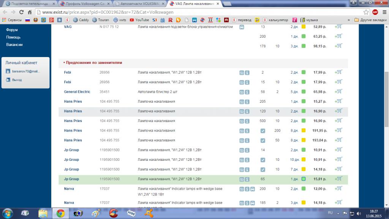Open the Форум link in sidebar
This screenshot has width=389, height=219.
pos(12,30)
